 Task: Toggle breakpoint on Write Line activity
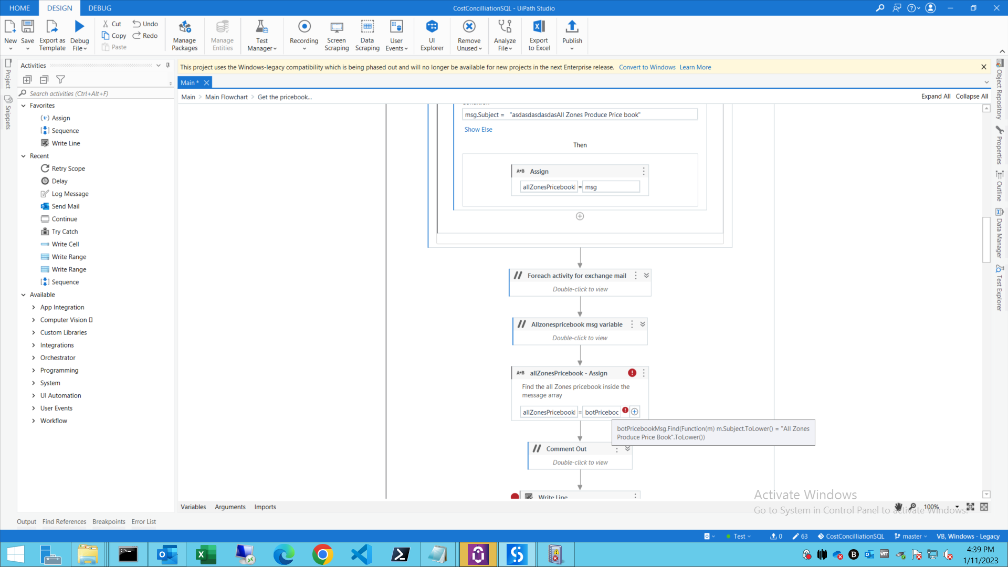[x=514, y=496]
